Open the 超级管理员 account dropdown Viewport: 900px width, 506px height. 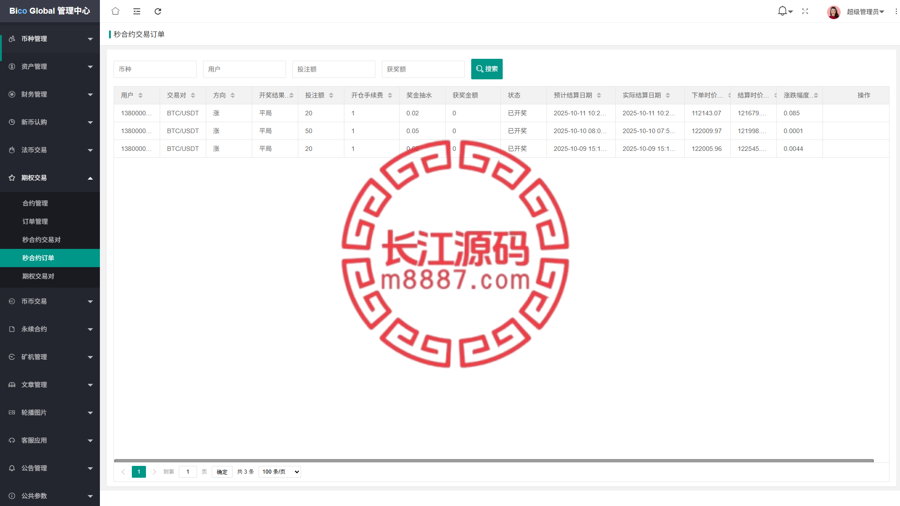tap(865, 12)
